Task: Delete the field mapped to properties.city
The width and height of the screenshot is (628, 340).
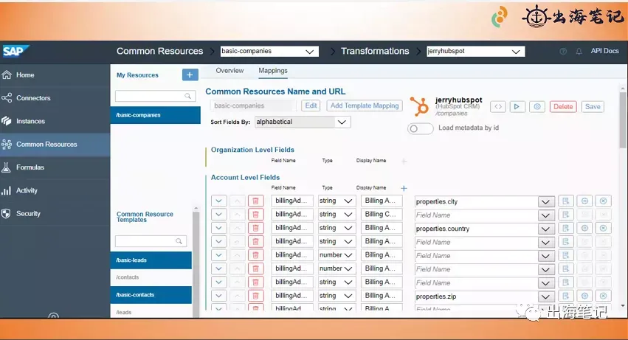Action: point(255,201)
